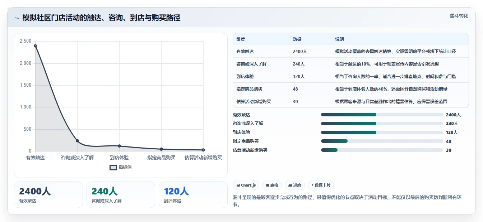Click the x-axis label 到店体验
Image resolution: width=483 pixels, height=222 pixels.
click(119, 158)
